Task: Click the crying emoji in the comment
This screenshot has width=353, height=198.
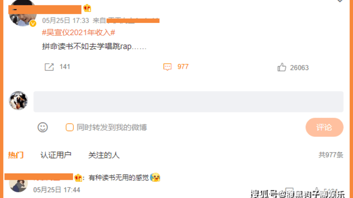Action: pyautogui.click(x=155, y=177)
